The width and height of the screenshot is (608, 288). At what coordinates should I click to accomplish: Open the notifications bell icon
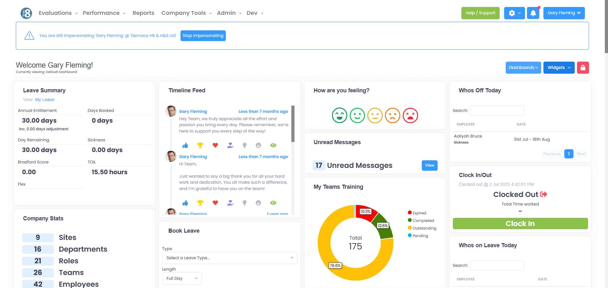pos(533,13)
